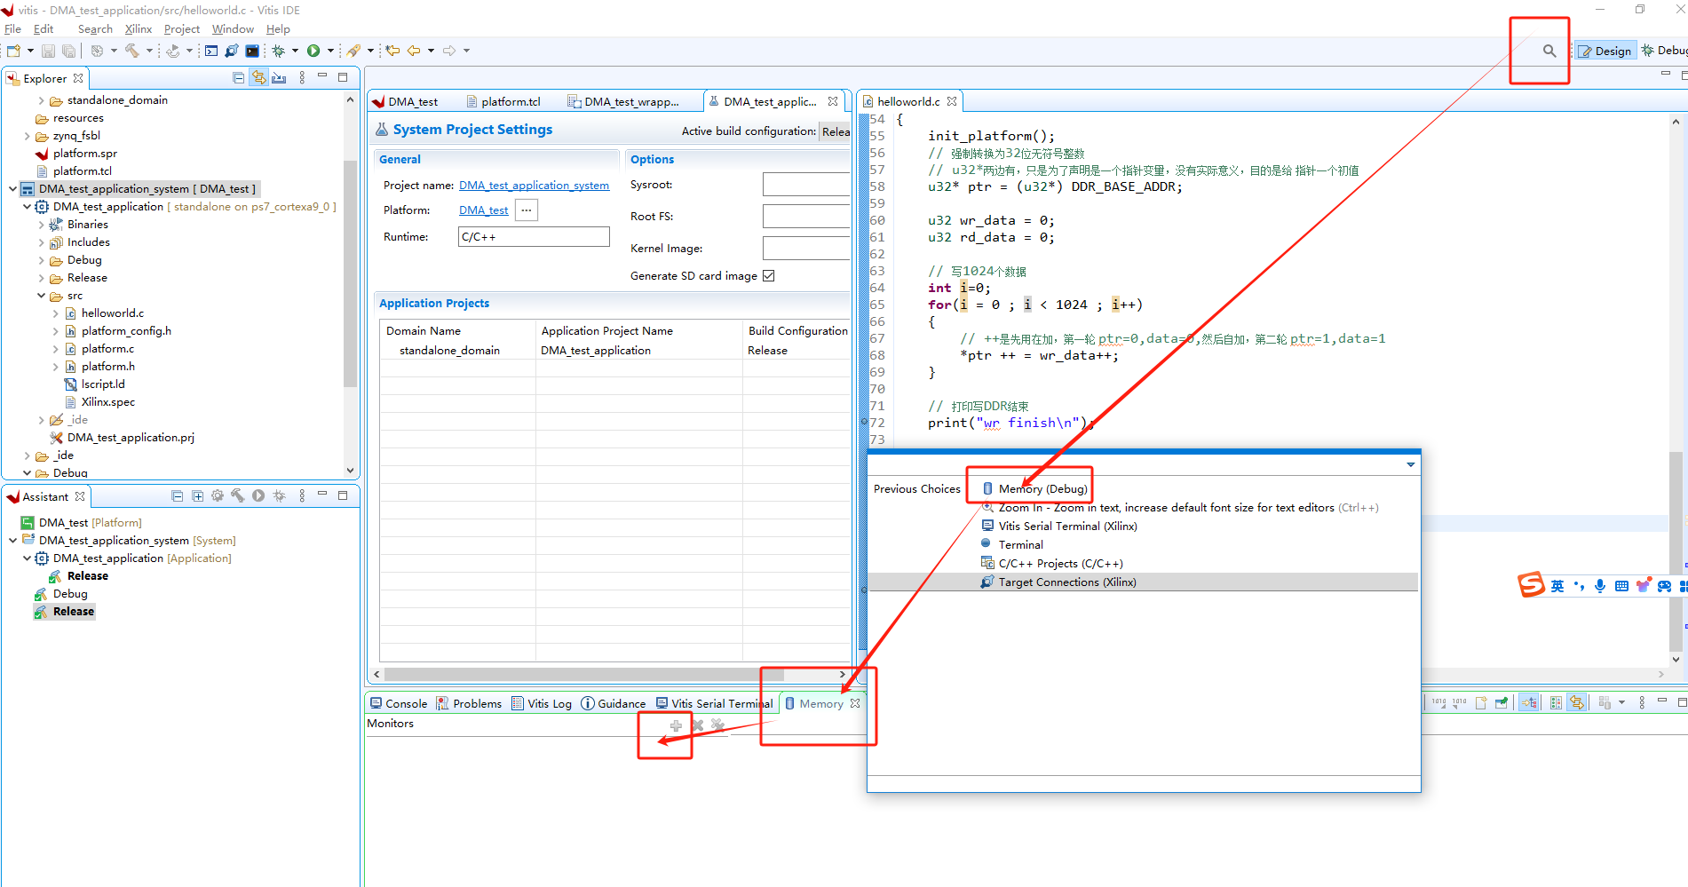
Task: Open Explorer view menu (three dots)
Action: [x=302, y=78]
